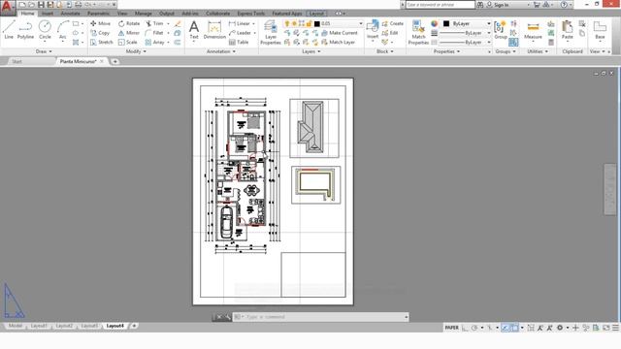Viewport: 621px width, 349px height.
Task: Activate the Fillet command
Action: pyautogui.click(x=154, y=33)
